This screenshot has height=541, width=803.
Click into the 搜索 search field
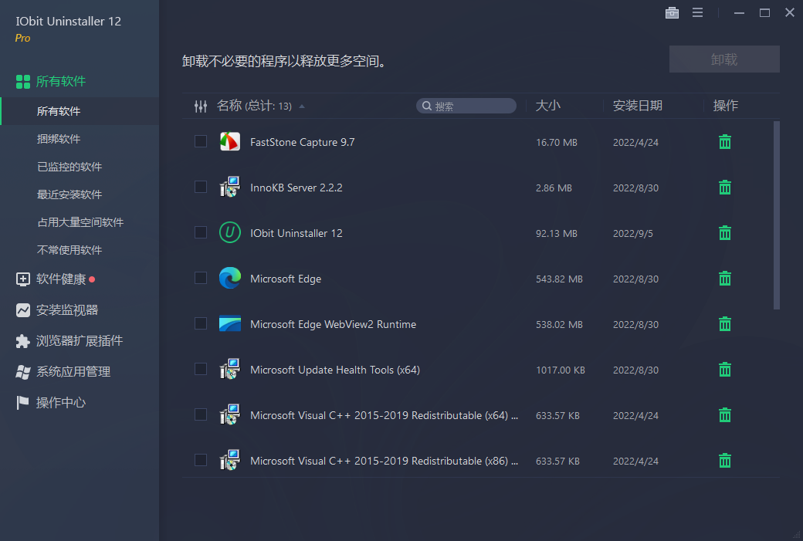[466, 106]
